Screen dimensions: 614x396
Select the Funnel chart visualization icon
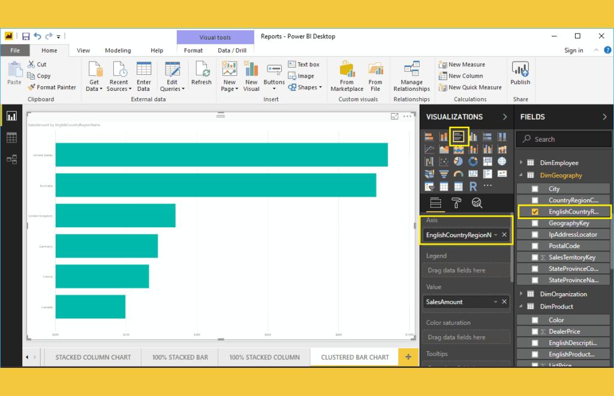pos(444,173)
